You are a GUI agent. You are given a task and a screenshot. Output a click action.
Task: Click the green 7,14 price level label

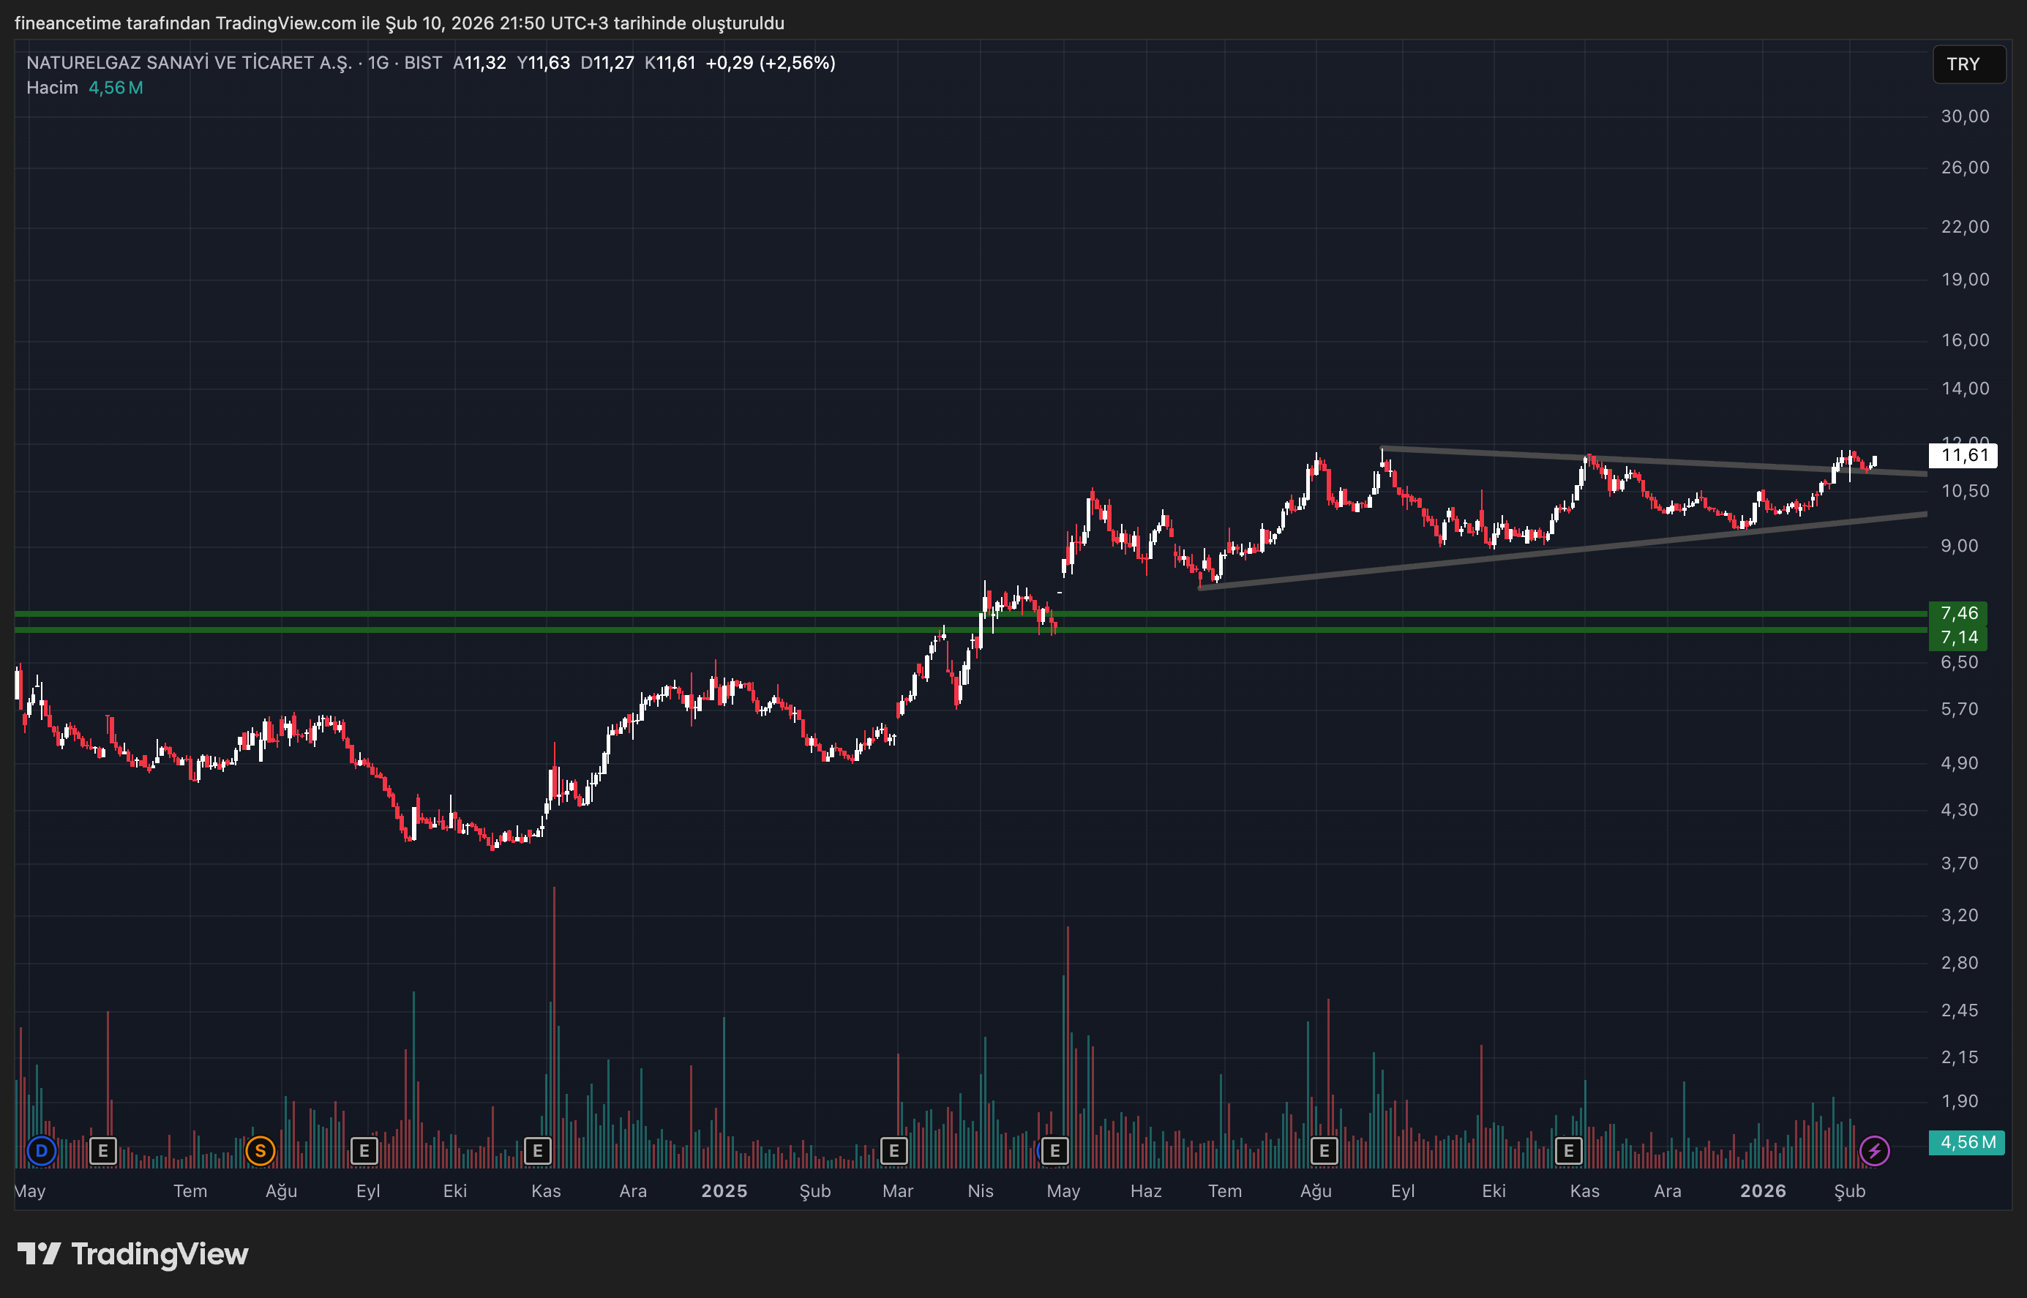(x=1958, y=637)
